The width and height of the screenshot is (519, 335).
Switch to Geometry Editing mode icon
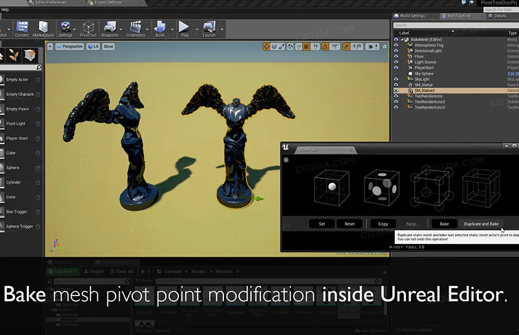click(29, 55)
